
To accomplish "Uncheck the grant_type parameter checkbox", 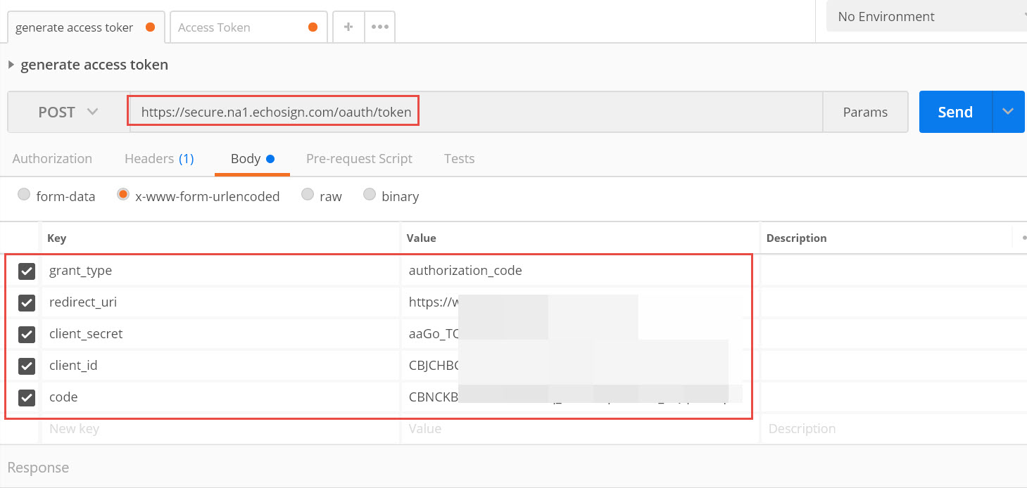I will click(x=27, y=271).
